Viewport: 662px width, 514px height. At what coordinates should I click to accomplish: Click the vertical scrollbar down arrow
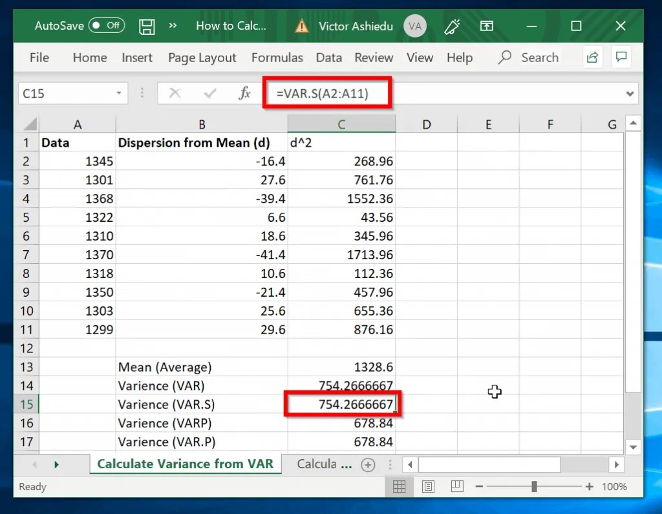pos(633,447)
